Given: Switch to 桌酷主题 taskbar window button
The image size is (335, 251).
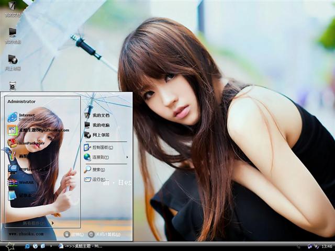Looking at the screenshot, I should 80,246.
